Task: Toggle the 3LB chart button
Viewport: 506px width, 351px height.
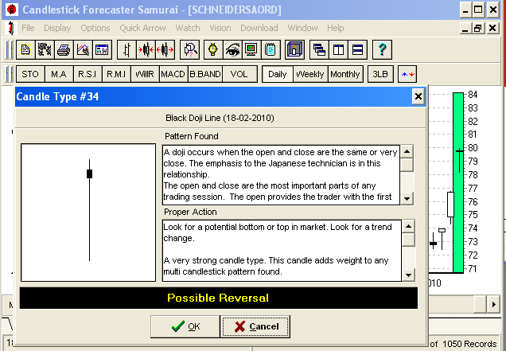Action: 380,74
